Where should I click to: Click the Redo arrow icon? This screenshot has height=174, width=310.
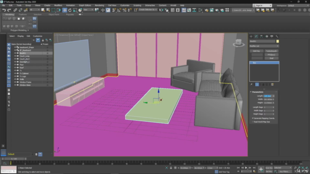pos(9,10)
